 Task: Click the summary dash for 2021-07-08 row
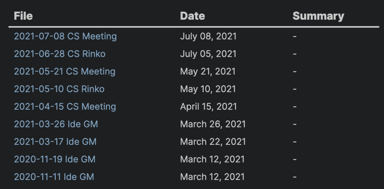click(x=295, y=36)
